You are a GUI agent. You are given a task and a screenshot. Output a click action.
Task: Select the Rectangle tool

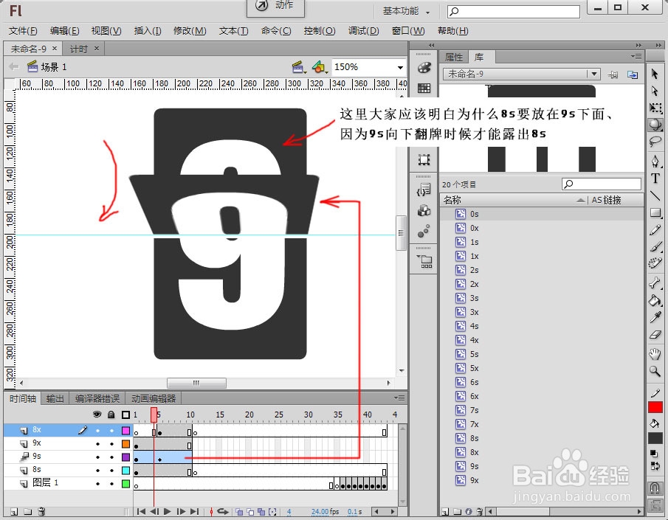click(655, 212)
